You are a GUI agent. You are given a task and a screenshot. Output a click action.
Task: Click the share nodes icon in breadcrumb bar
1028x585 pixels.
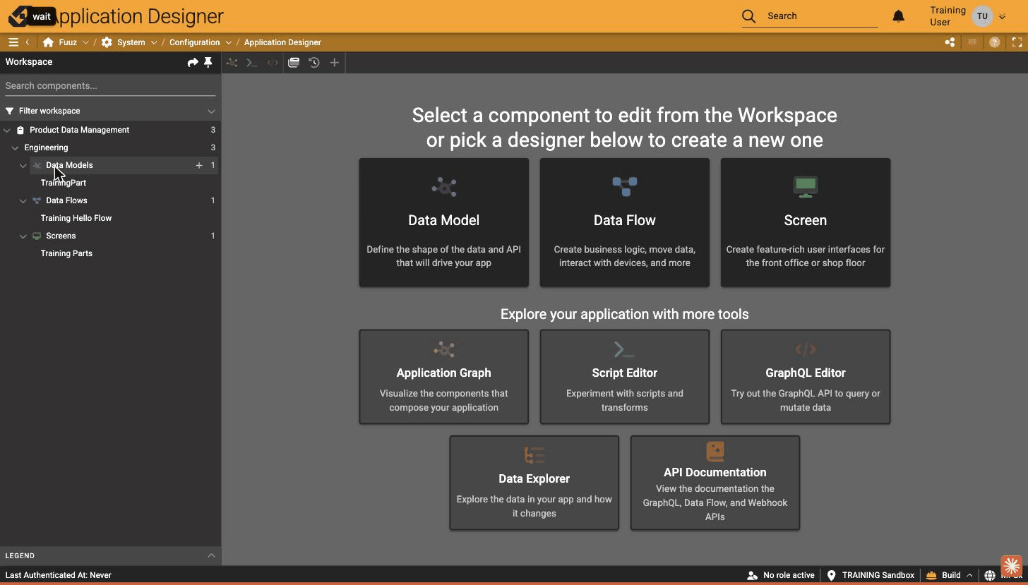pos(950,42)
